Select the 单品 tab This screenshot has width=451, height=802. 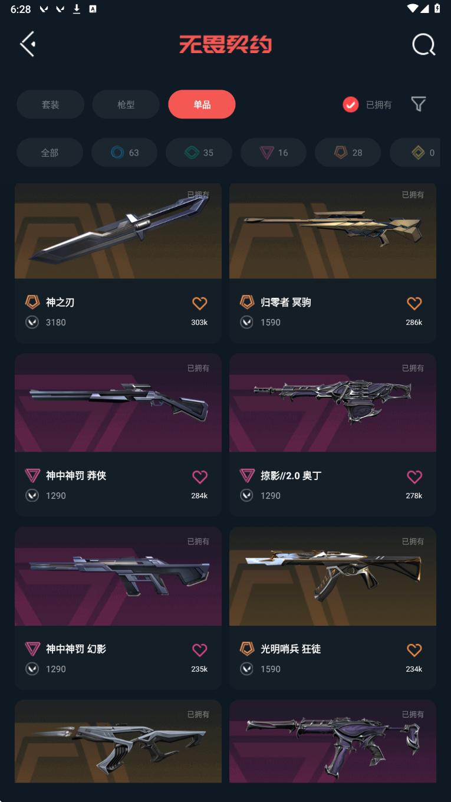pos(202,104)
